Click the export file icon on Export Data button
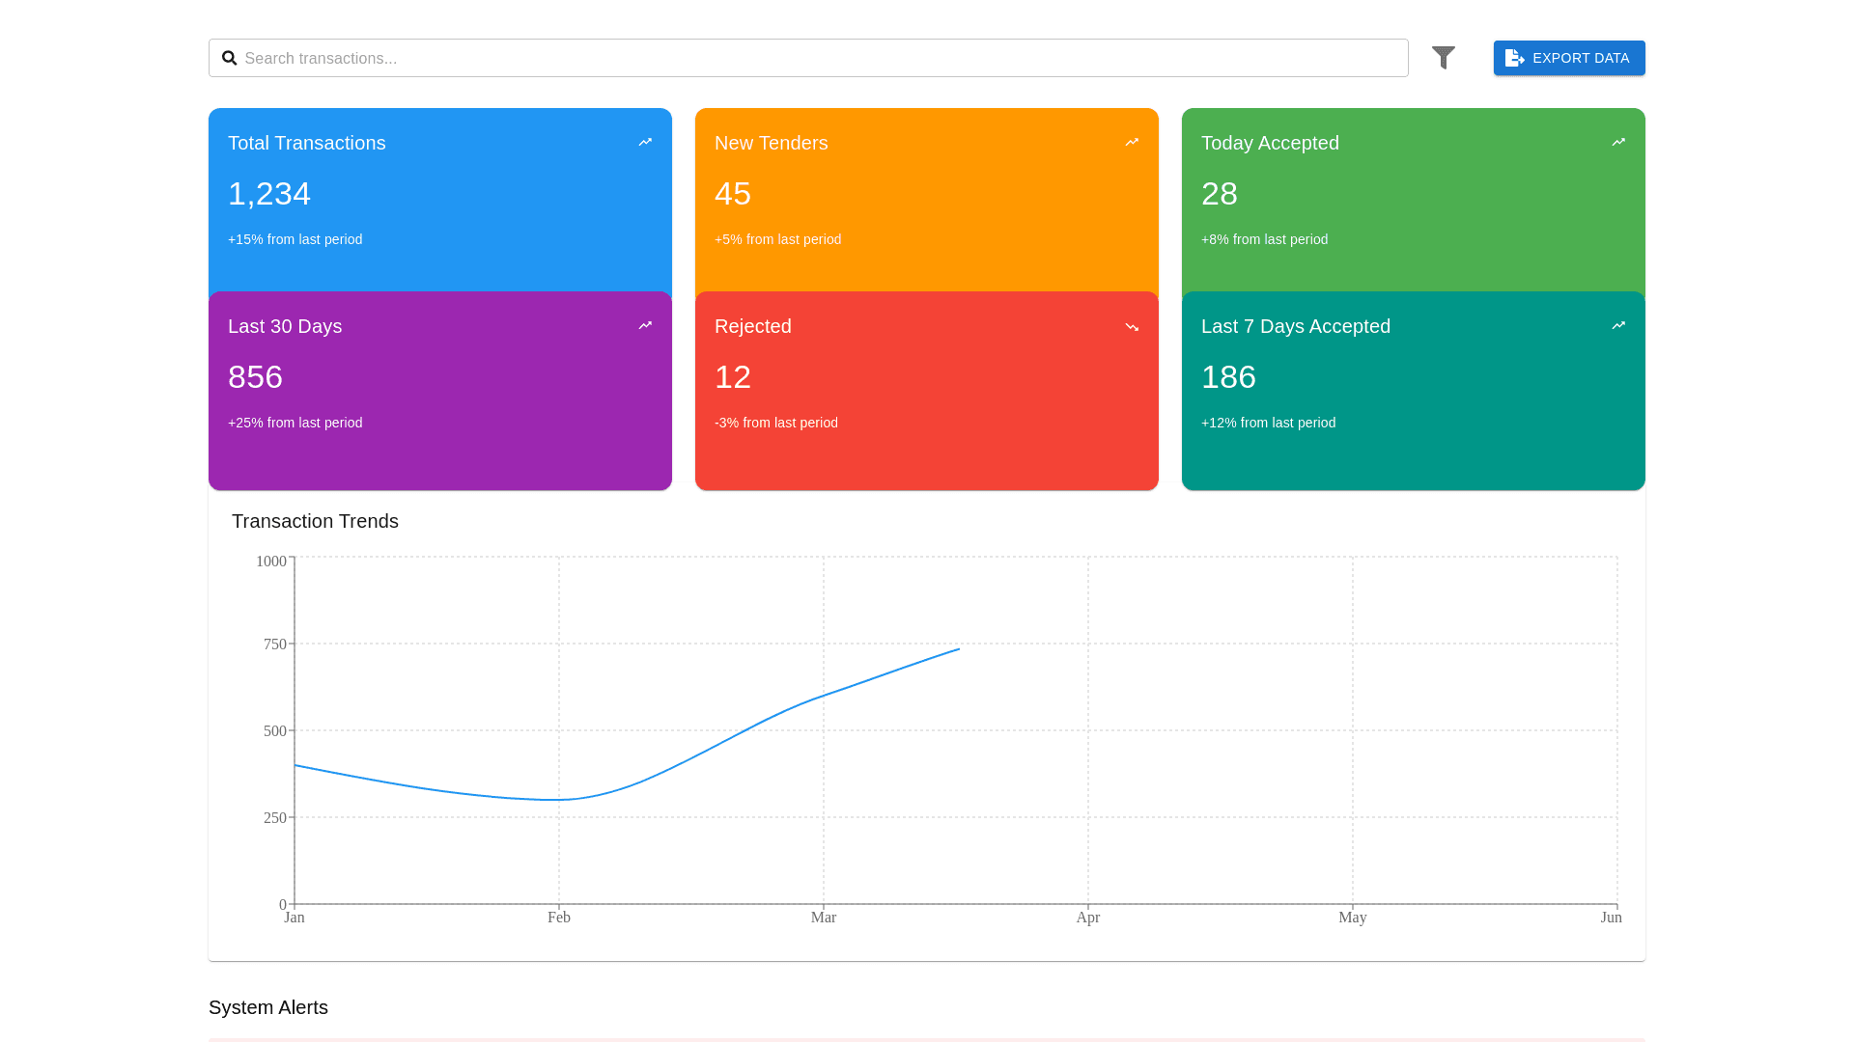The height and width of the screenshot is (1042, 1854). pyautogui.click(x=1514, y=58)
